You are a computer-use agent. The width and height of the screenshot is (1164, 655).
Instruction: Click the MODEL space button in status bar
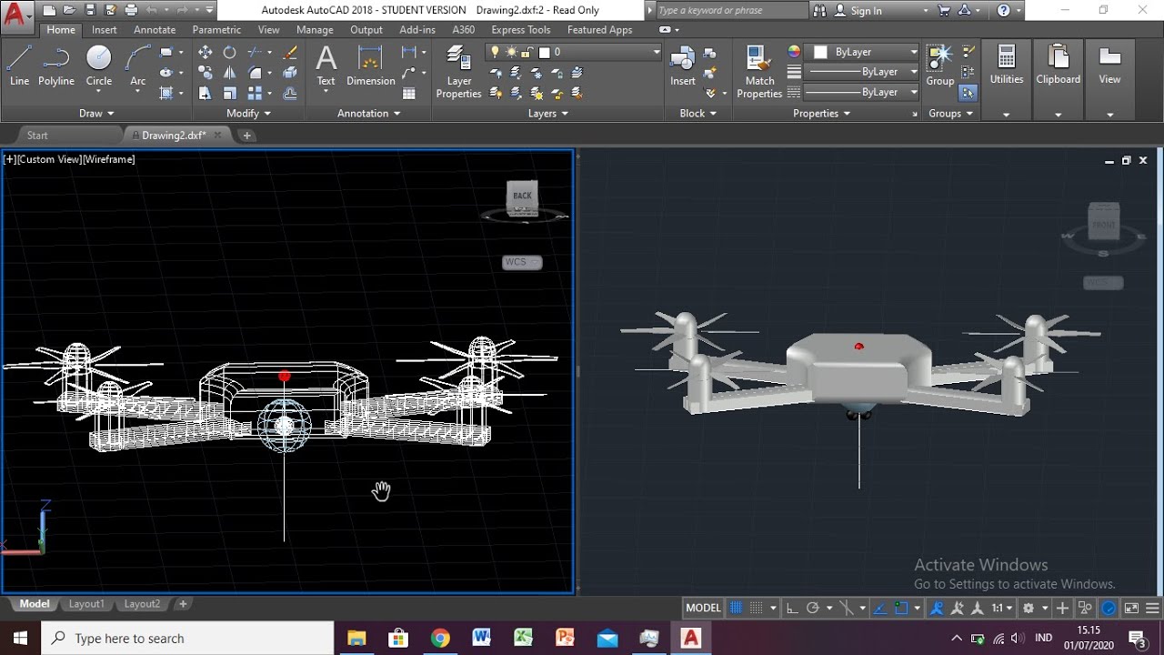pyautogui.click(x=703, y=608)
